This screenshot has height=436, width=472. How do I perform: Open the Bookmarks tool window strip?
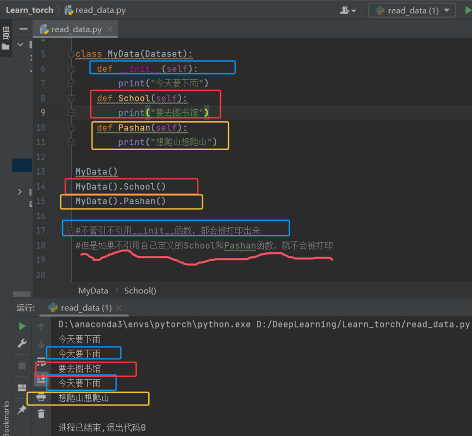click(x=6, y=418)
